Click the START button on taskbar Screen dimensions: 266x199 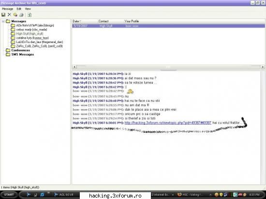click(x=9, y=195)
